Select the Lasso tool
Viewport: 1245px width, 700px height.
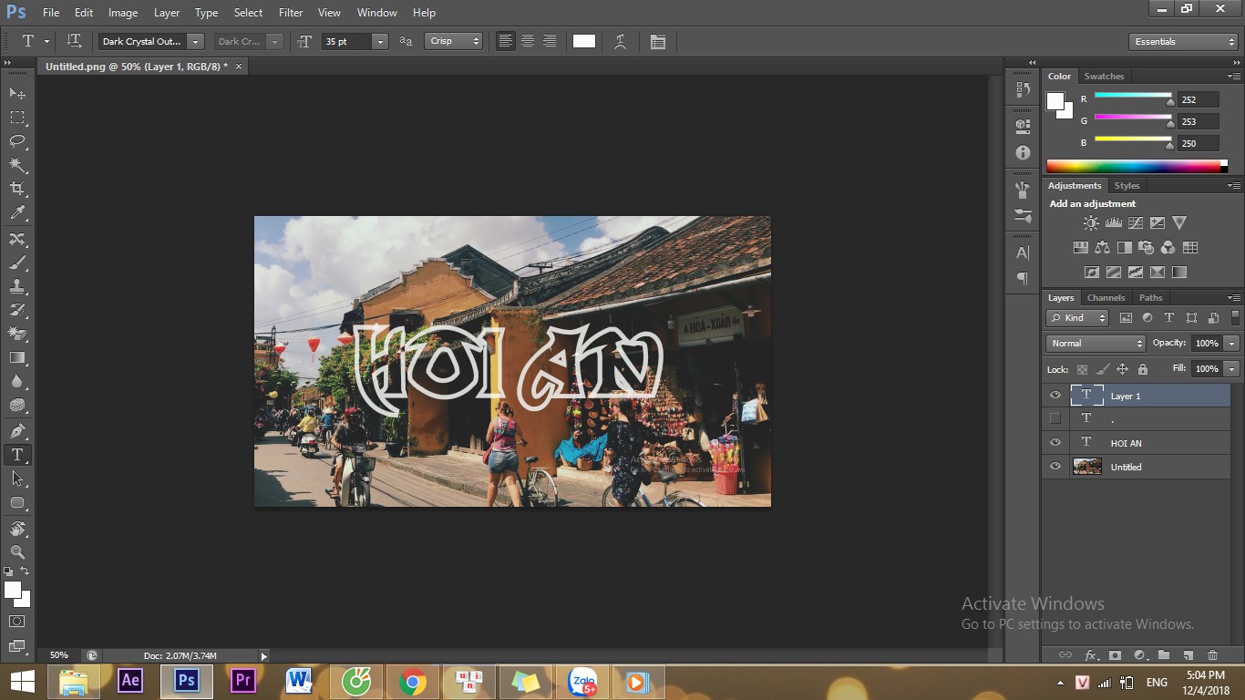17,141
